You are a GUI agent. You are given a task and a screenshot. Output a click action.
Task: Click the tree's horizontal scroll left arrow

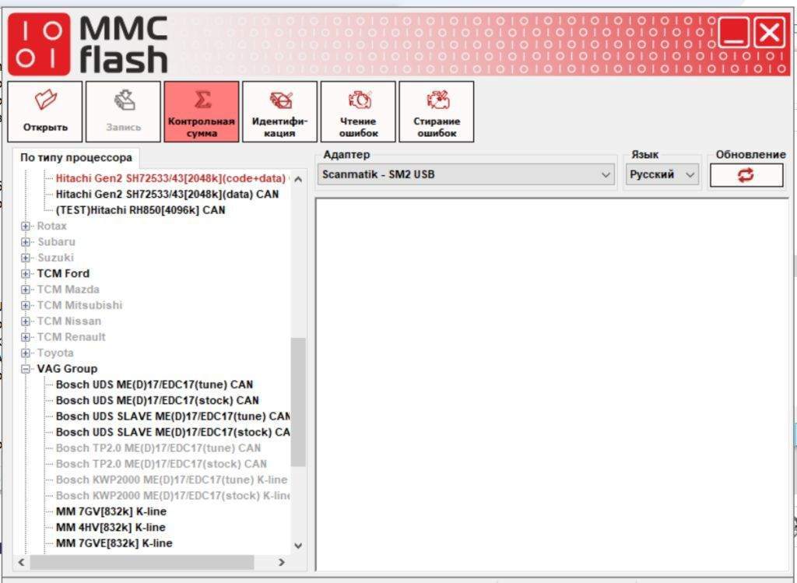(21, 562)
